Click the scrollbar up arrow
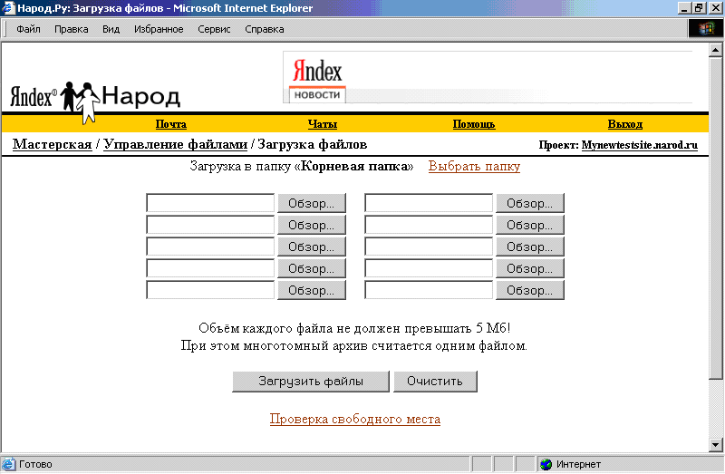The width and height of the screenshot is (725, 474). point(715,50)
